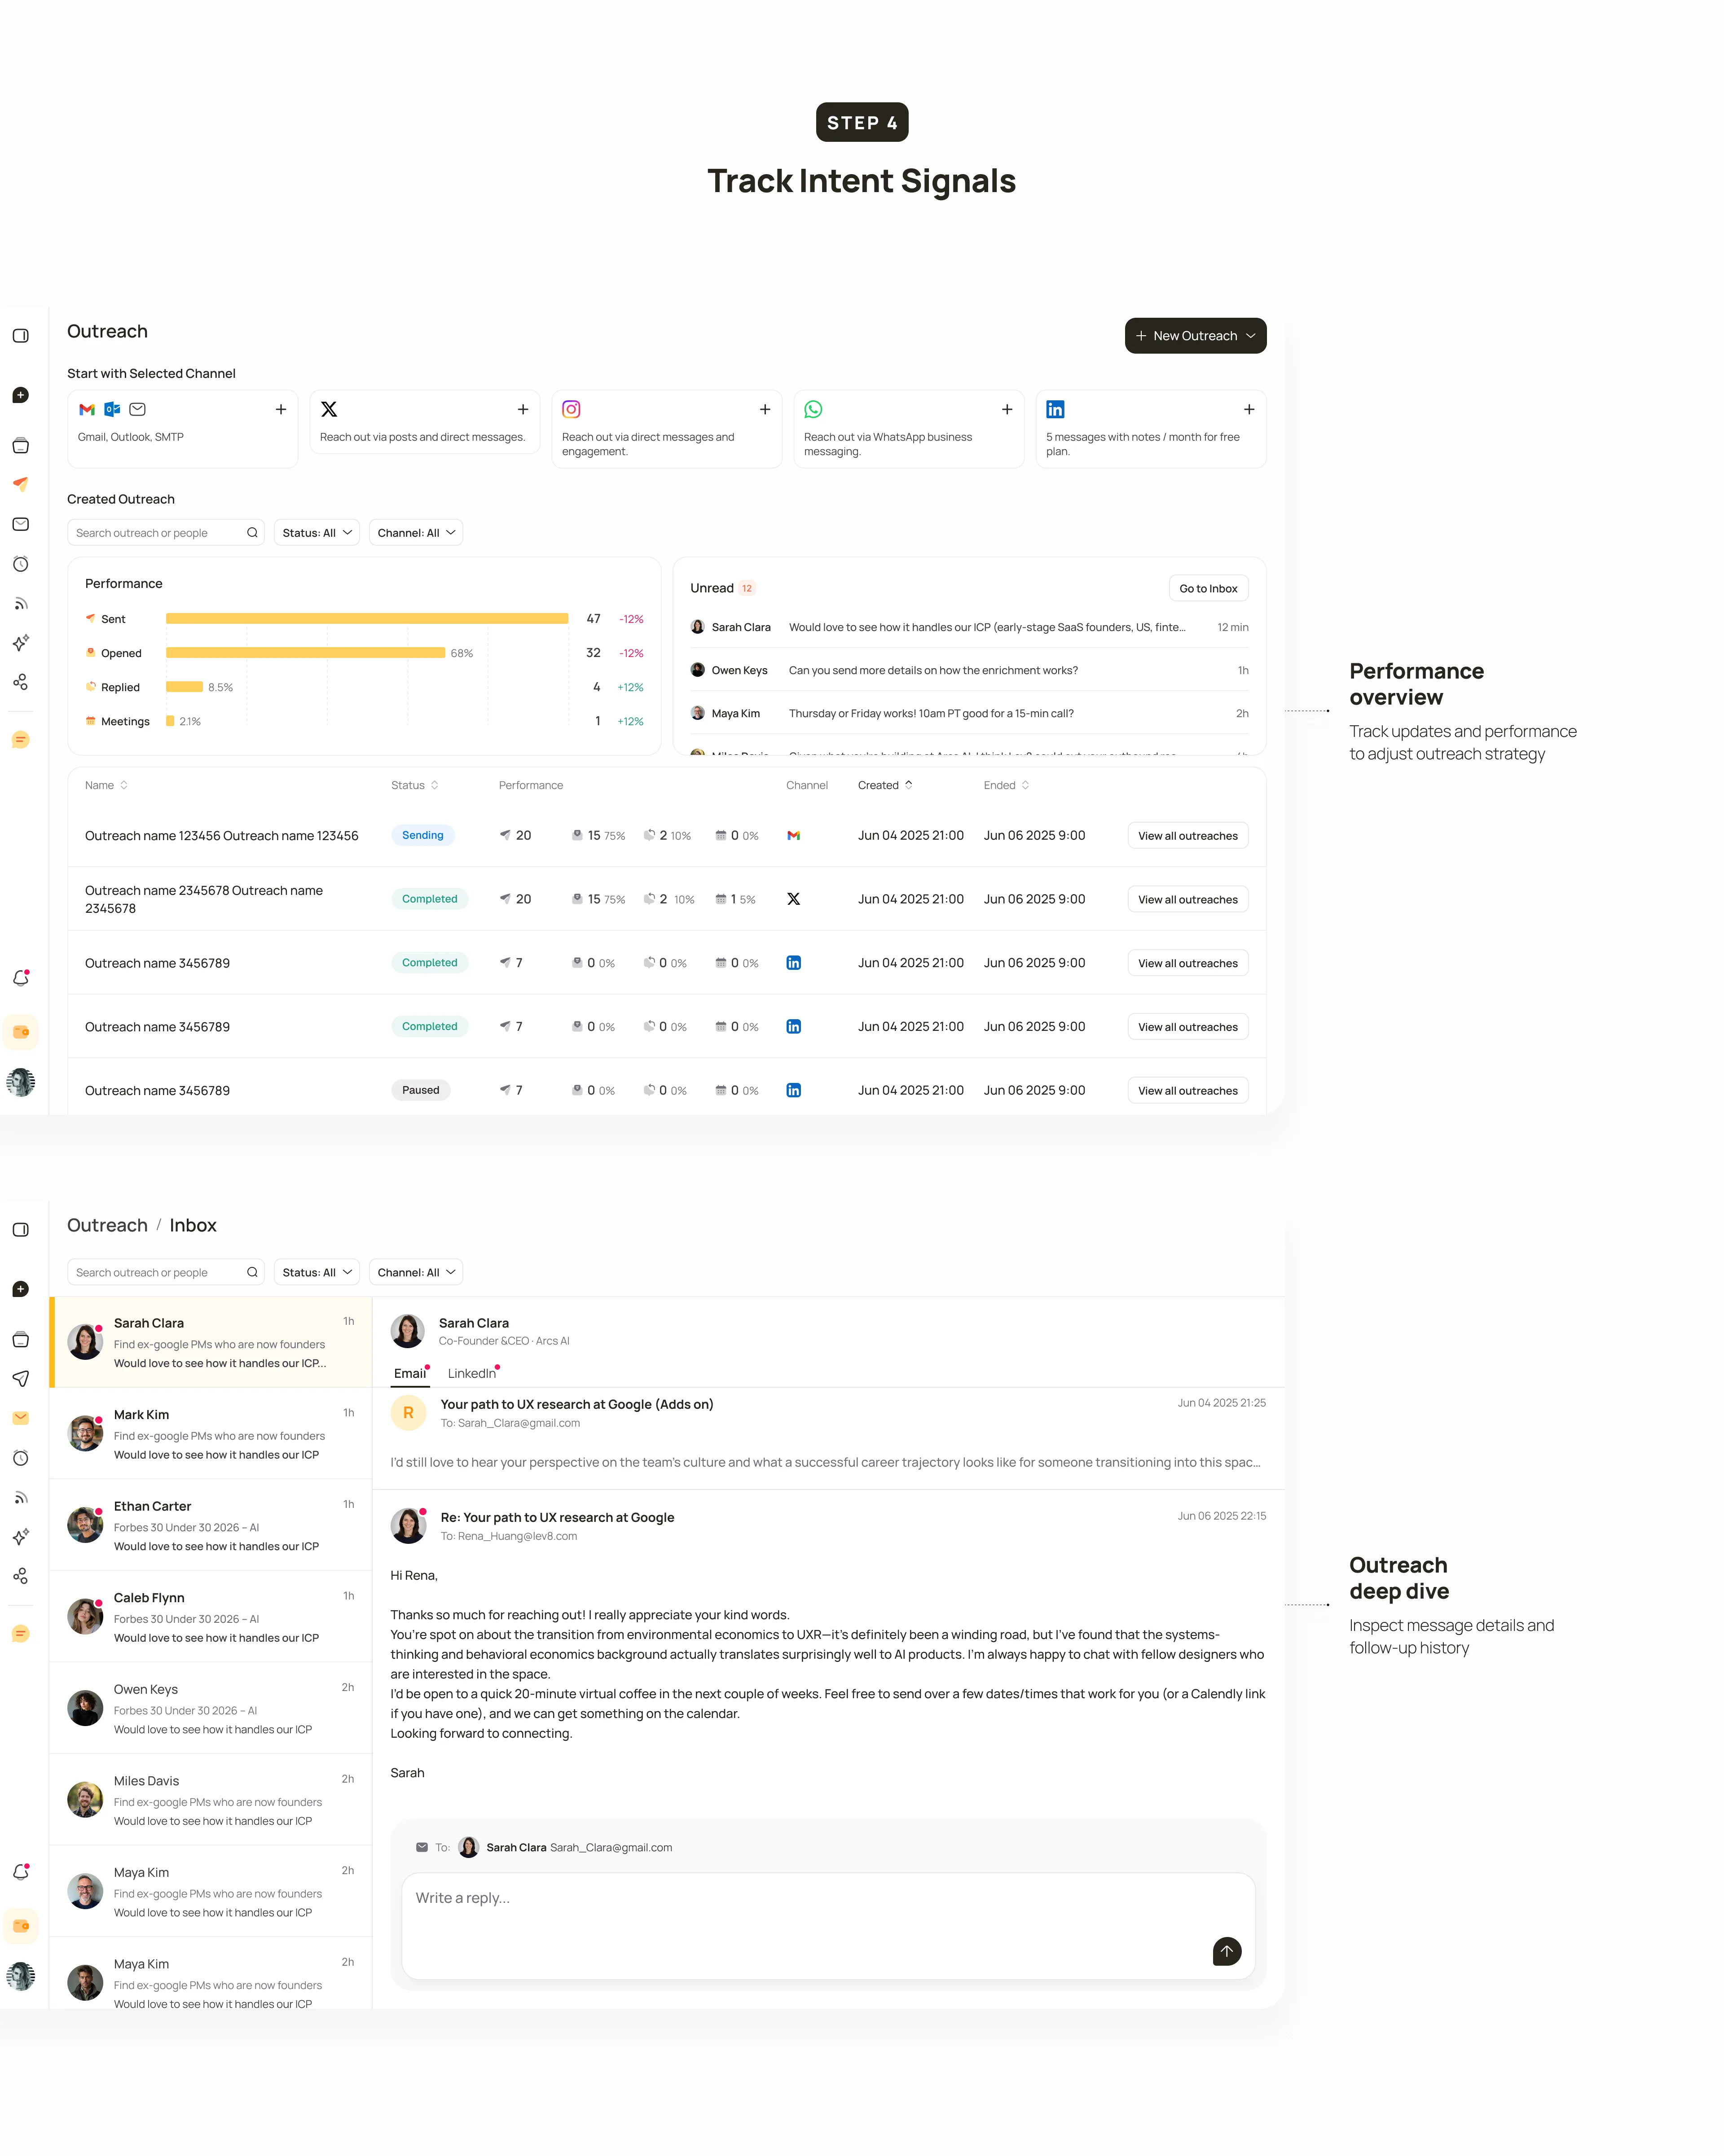The height and width of the screenshot is (2156, 1724).
Task: View all outreaches for Paused row
Action: [1187, 1091]
